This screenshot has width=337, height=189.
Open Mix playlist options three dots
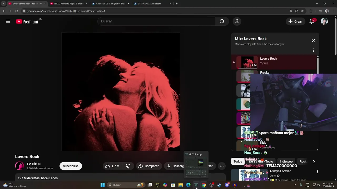pos(313,50)
